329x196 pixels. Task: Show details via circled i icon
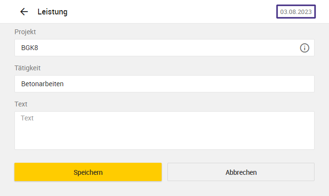(x=304, y=48)
